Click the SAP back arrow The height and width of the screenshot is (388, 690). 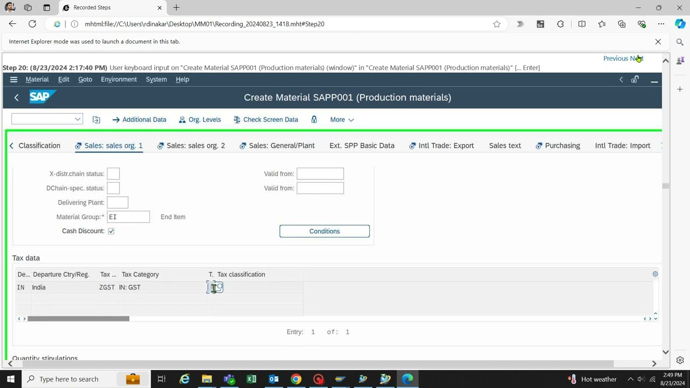16,98
